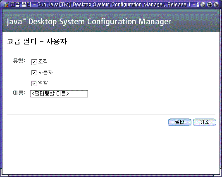This screenshot has height=177, width=222.
Task: Focus the 이름 filter name field
Action: 59,94
